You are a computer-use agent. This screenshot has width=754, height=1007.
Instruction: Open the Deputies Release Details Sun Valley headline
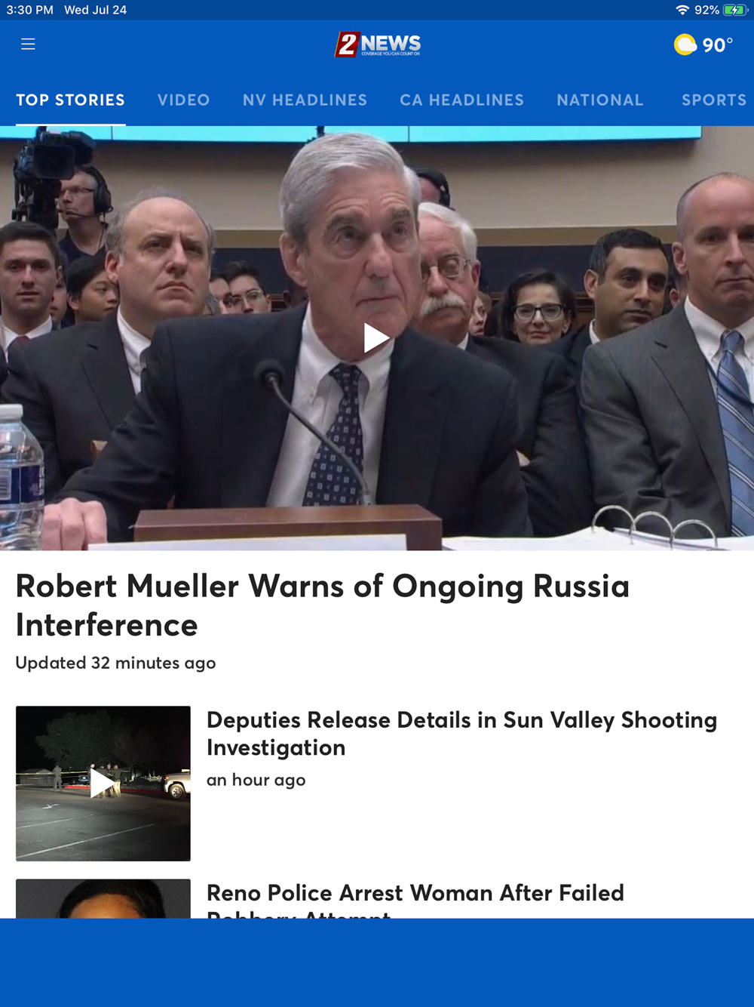(461, 733)
